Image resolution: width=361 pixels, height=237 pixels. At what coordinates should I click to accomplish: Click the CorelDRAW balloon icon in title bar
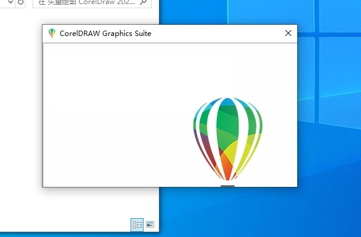click(52, 34)
